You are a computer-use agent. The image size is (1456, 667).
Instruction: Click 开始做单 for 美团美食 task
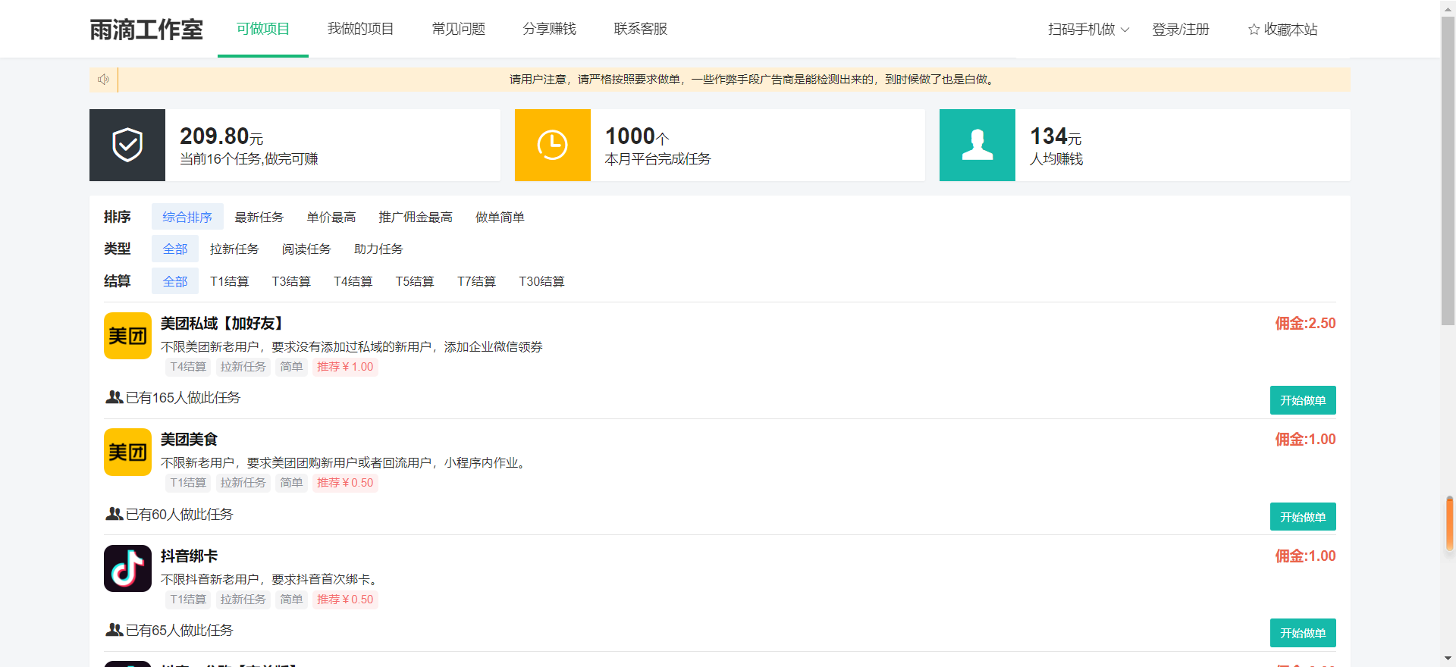coord(1303,517)
